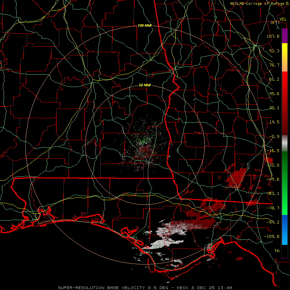This screenshot has width=290, height=290.
Task: Click the -0.9 velocity scale value
Action: coord(274,137)
